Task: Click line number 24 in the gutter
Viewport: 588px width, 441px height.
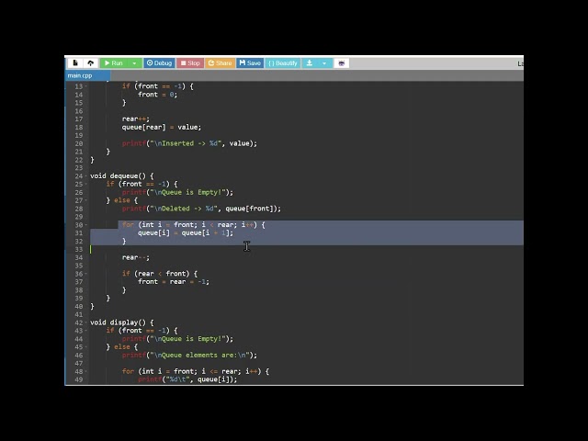Action: (x=79, y=175)
